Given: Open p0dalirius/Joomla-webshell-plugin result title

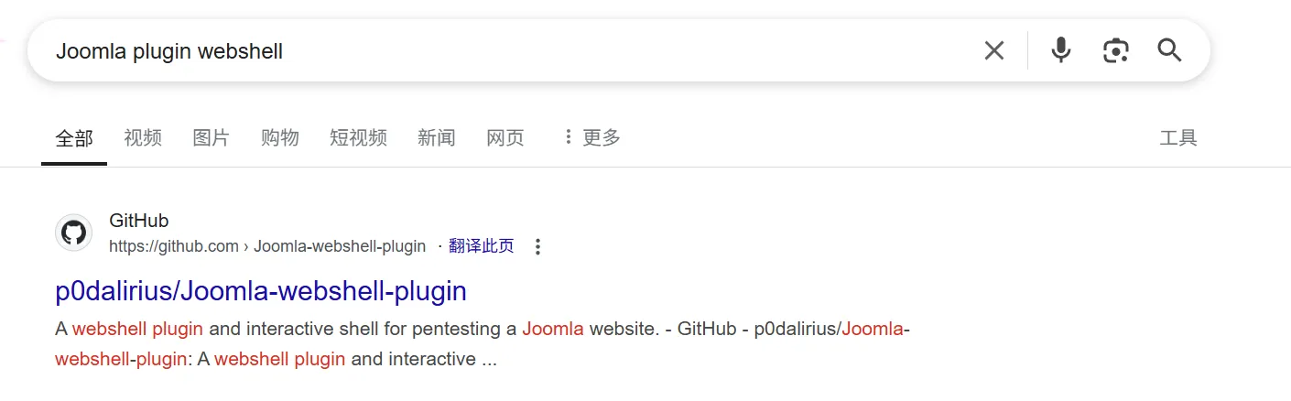Looking at the screenshot, I should tap(261, 291).
